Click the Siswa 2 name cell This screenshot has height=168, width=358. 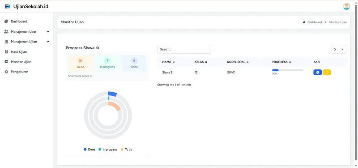167,73
